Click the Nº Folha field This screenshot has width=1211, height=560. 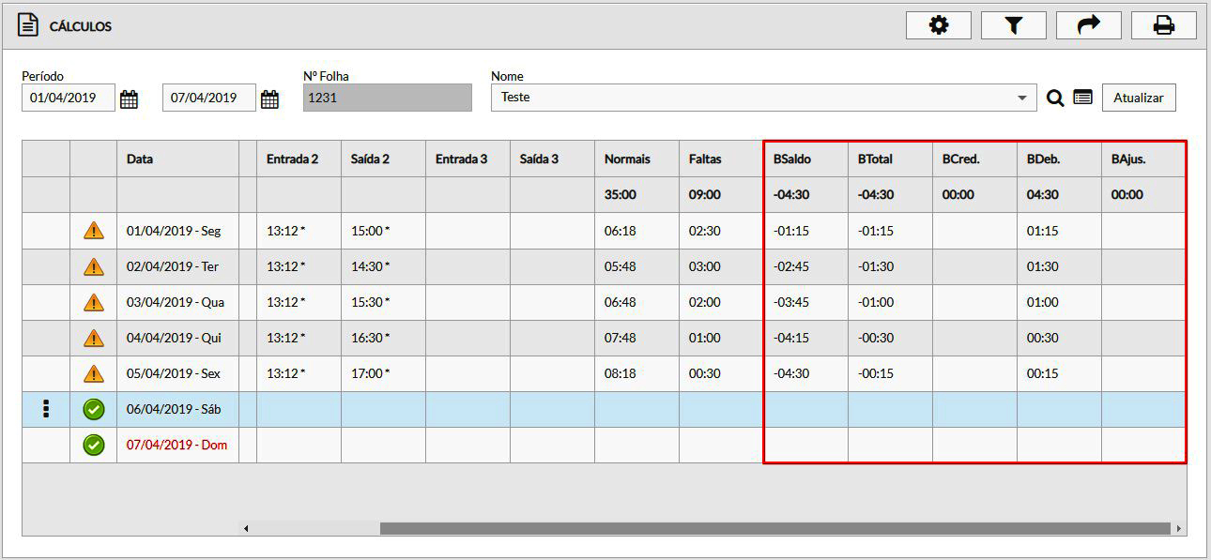pos(387,98)
